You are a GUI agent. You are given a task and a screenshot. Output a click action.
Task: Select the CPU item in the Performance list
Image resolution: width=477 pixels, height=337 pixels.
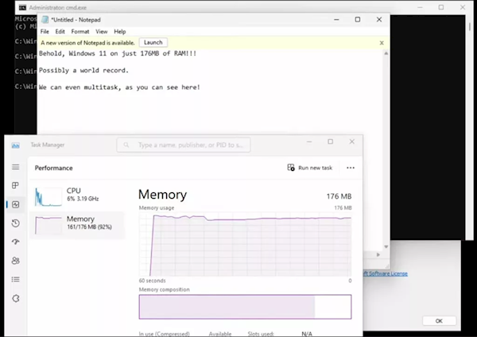click(77, 195)
